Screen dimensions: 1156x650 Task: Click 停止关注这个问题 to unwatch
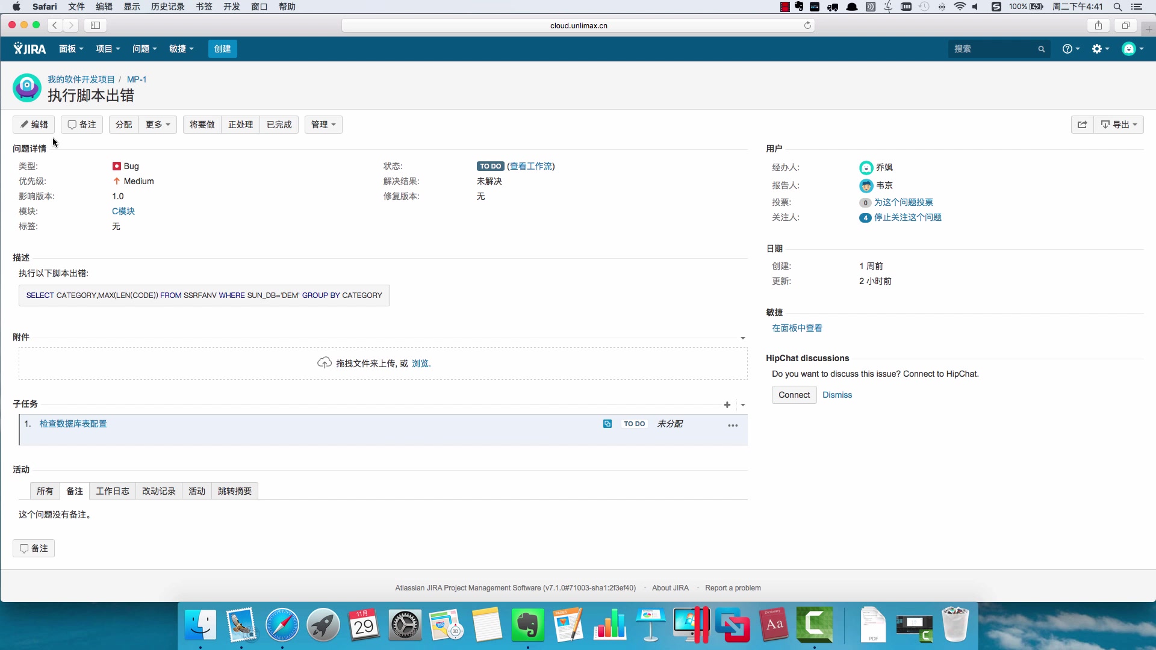click(x=908, y=217)
